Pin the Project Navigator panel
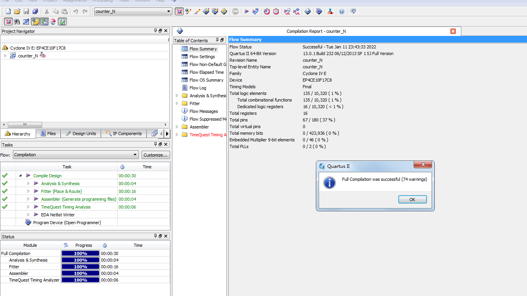Viewport: 527px width, 296px height. 155,31
